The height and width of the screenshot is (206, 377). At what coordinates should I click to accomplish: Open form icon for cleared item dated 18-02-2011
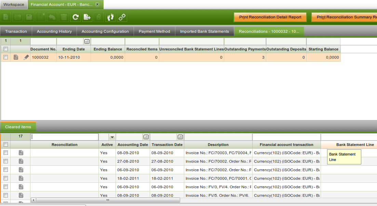tap(21, 178)
